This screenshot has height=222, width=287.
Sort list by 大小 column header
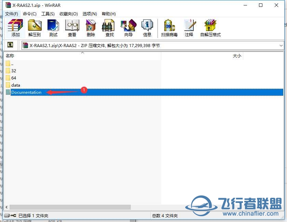tap(237, 56)
